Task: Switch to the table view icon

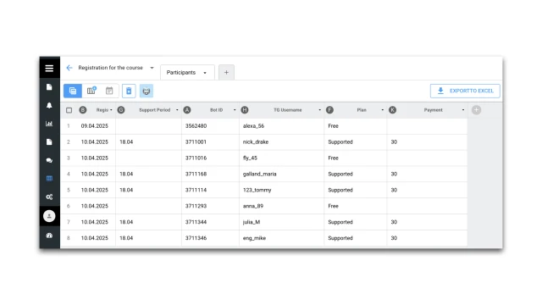Action: (73, 91)
